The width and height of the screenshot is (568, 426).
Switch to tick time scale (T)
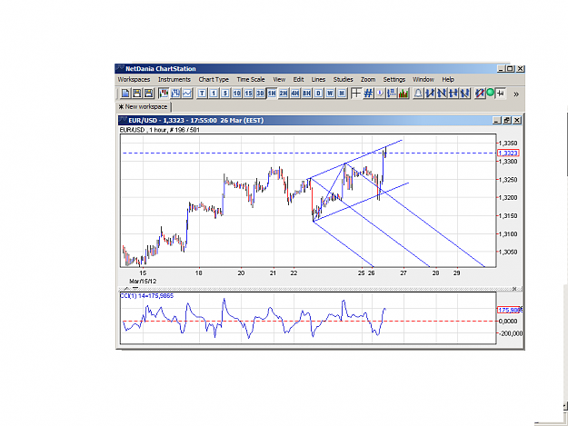point(202,94)
